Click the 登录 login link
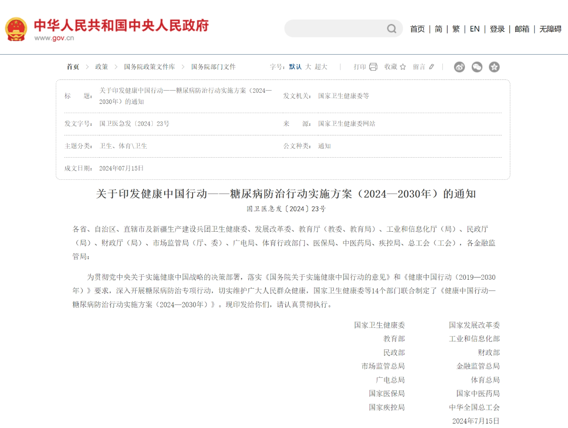Screen dimensions: 568x428 [x=497, y=28]
